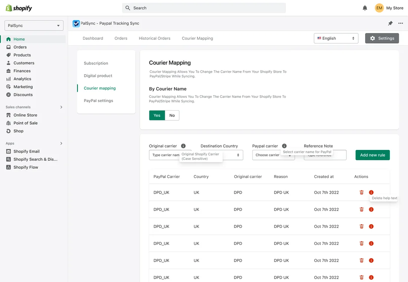Viewport: 408px width, 282px height.
Task: Click the Customers person icon
Action: click(9, 63)
